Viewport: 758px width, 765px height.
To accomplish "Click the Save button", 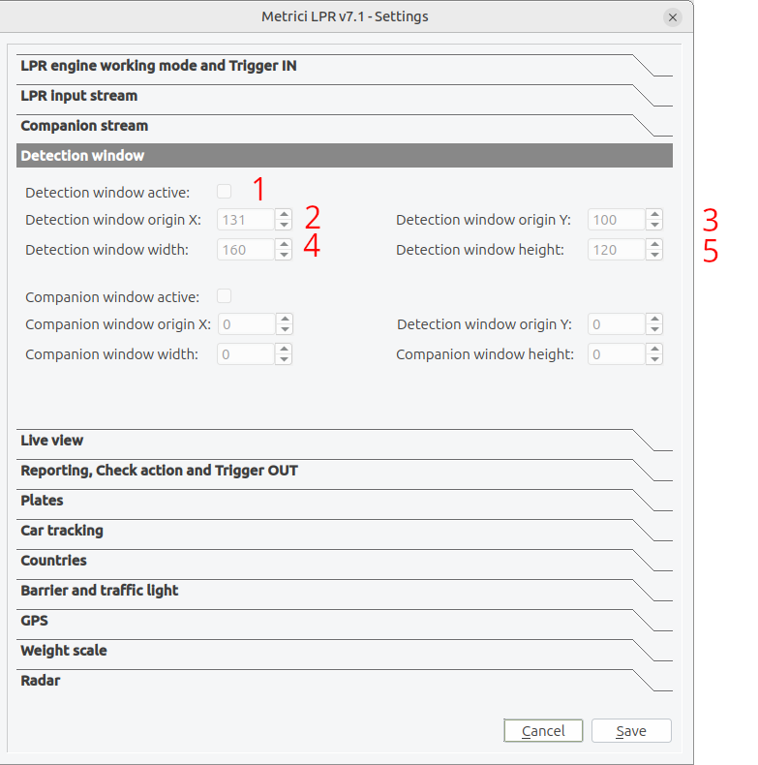I will (631, 731).
